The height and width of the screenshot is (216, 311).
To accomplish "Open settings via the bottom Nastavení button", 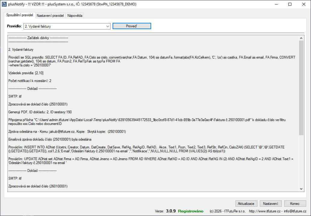I will [x=270, y=203].
